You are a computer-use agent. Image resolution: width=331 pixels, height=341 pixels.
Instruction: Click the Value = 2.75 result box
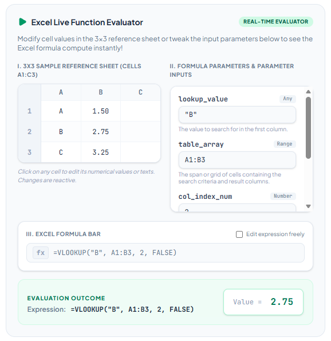click(263, 302)
